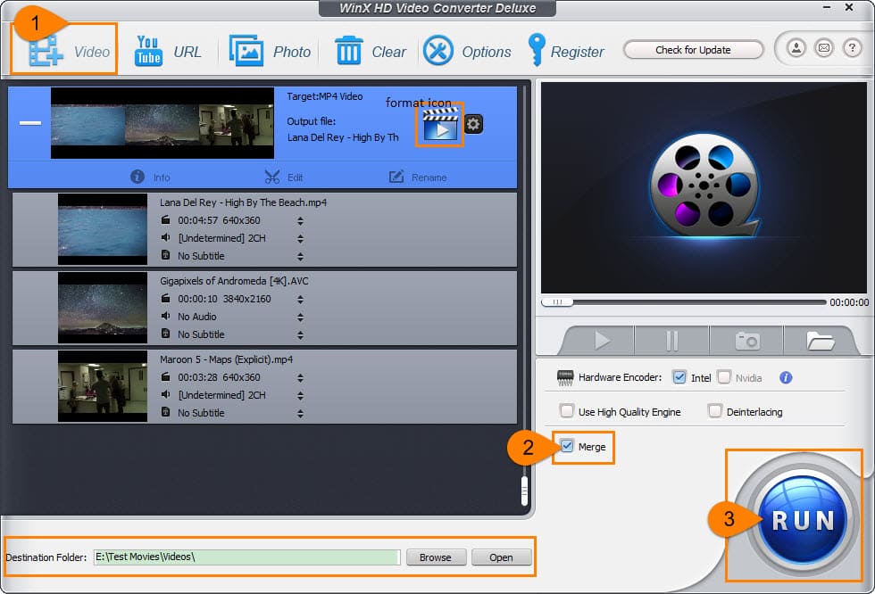Change subtitle of Gigapixels of Andromeda
875x594 pixels.
[x=300, y=334]
